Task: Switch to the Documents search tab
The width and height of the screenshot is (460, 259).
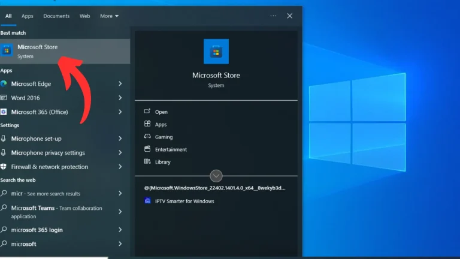Action: click(x=56, y=16)
